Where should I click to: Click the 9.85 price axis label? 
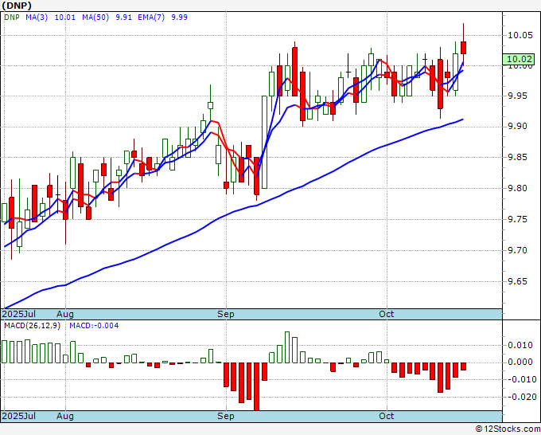point(520,157)
